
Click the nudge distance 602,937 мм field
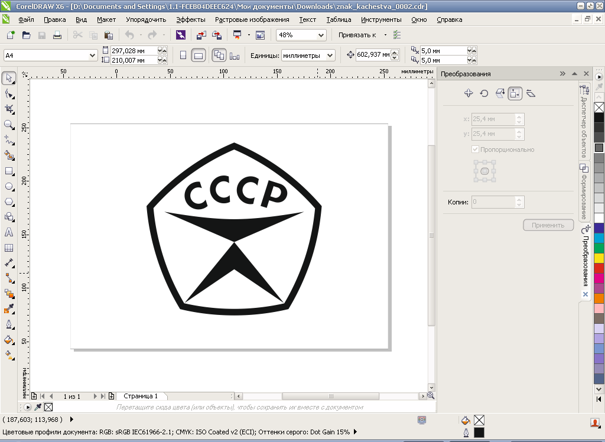(x=373, y=55)
